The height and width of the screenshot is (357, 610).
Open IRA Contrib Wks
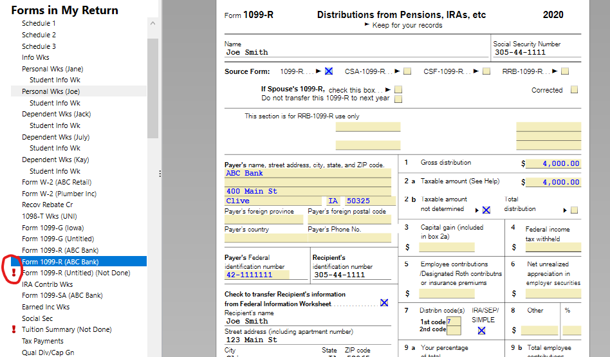[x=47, y=284]
